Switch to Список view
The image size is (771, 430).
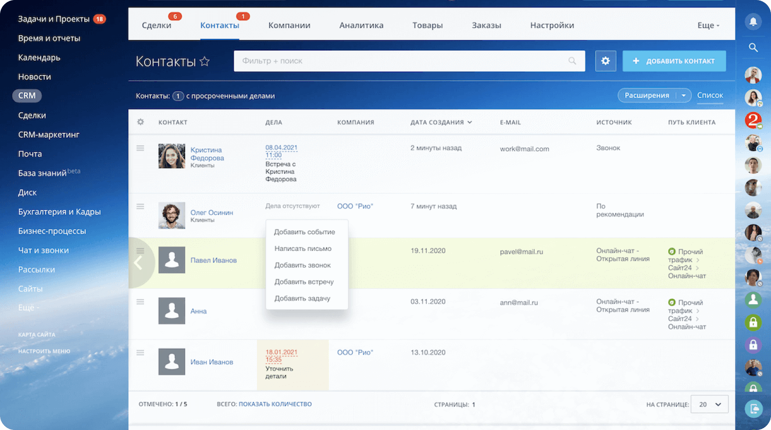(x=710, y=95)
